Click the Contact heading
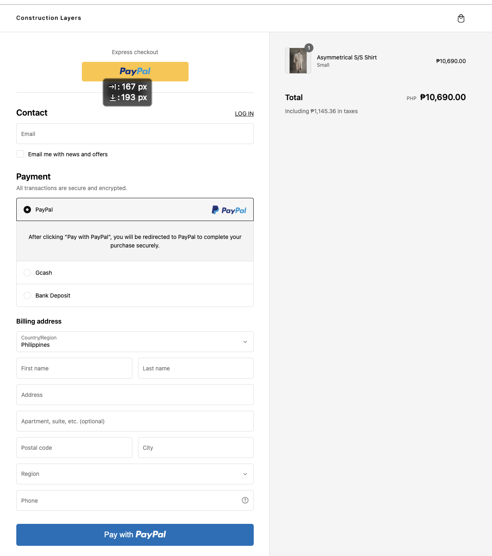Image resolution: width=492 pixels, height=556 pixels. click(x=32, y=113)
